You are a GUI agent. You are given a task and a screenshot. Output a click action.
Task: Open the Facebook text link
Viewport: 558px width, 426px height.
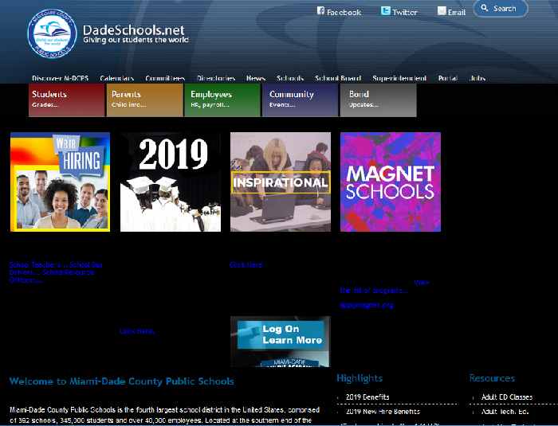[344, 13]
